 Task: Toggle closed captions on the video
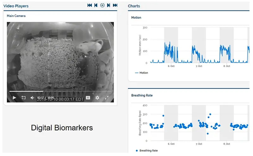tap(88, 98)
